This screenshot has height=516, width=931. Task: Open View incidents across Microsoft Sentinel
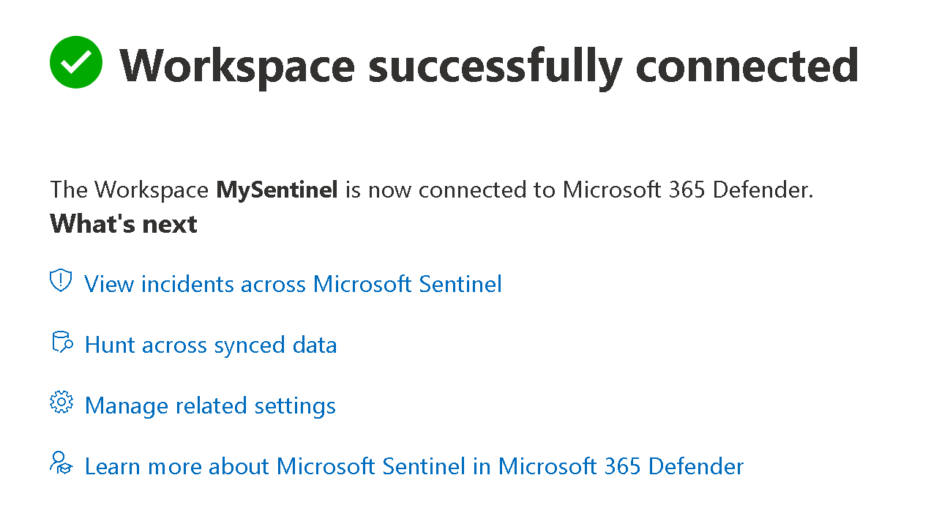pos(293,284)
